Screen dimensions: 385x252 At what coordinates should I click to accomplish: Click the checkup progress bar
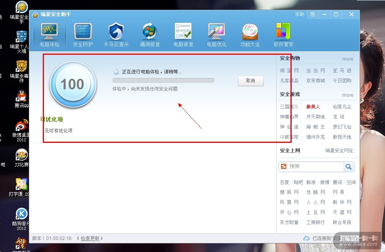[163, 80]
